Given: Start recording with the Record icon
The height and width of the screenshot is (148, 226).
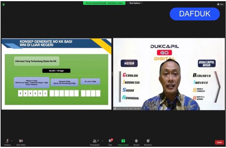Looking at the screenshot, I should (136, 141).
